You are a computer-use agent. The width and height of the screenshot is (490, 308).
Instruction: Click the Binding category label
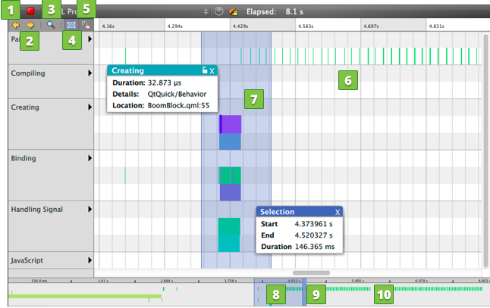click(x=24, y=158)
